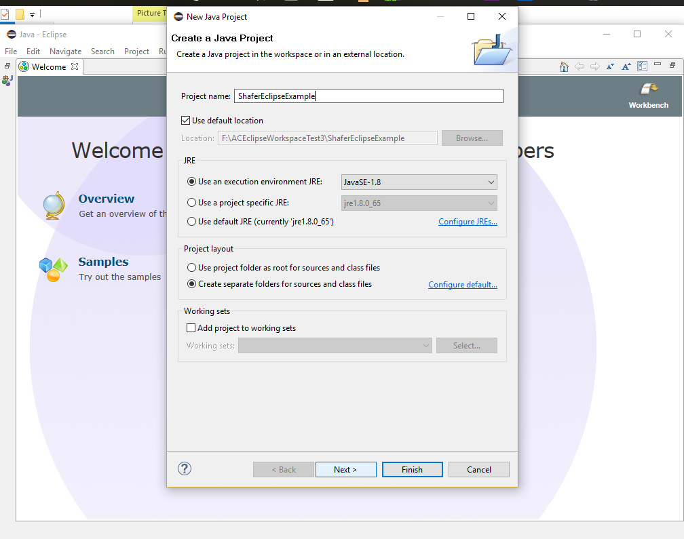Click the Customize page icon in the Welcome toolbar
Viewport: 684px width, 539px height.
pos(642,66)
